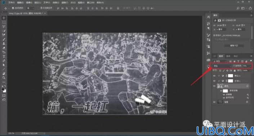Swap foreground and background colors arrow

(x=5, y=86)
